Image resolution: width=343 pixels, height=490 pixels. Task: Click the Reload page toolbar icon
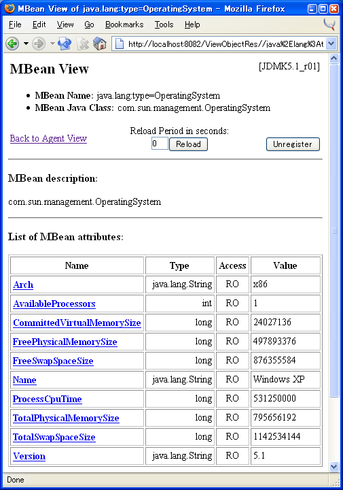click(65, 44)
